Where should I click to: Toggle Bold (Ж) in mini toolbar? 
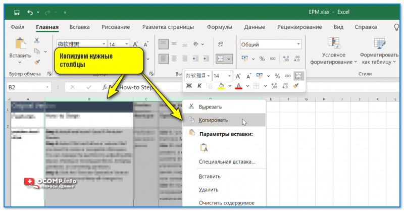189,86
